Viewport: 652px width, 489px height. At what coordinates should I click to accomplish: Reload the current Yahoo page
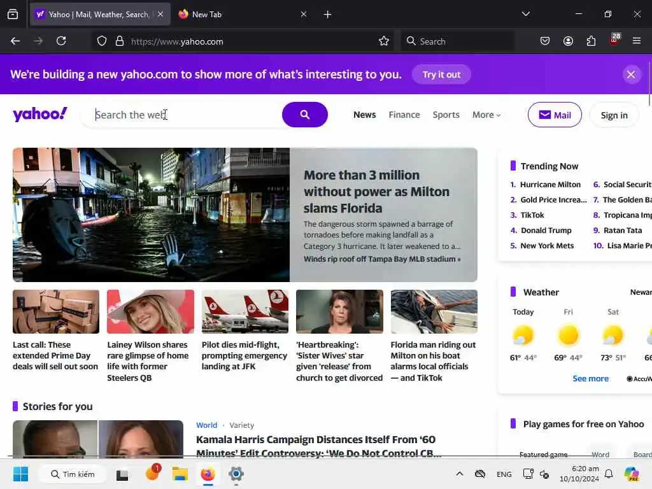pos(61,41)
